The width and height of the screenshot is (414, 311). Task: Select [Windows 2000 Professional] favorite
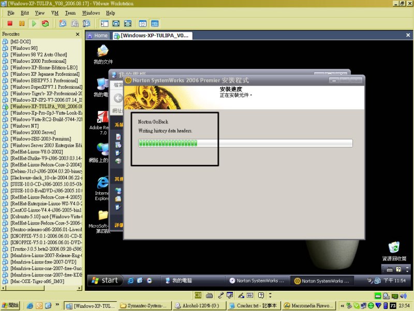tap(38, 61)
